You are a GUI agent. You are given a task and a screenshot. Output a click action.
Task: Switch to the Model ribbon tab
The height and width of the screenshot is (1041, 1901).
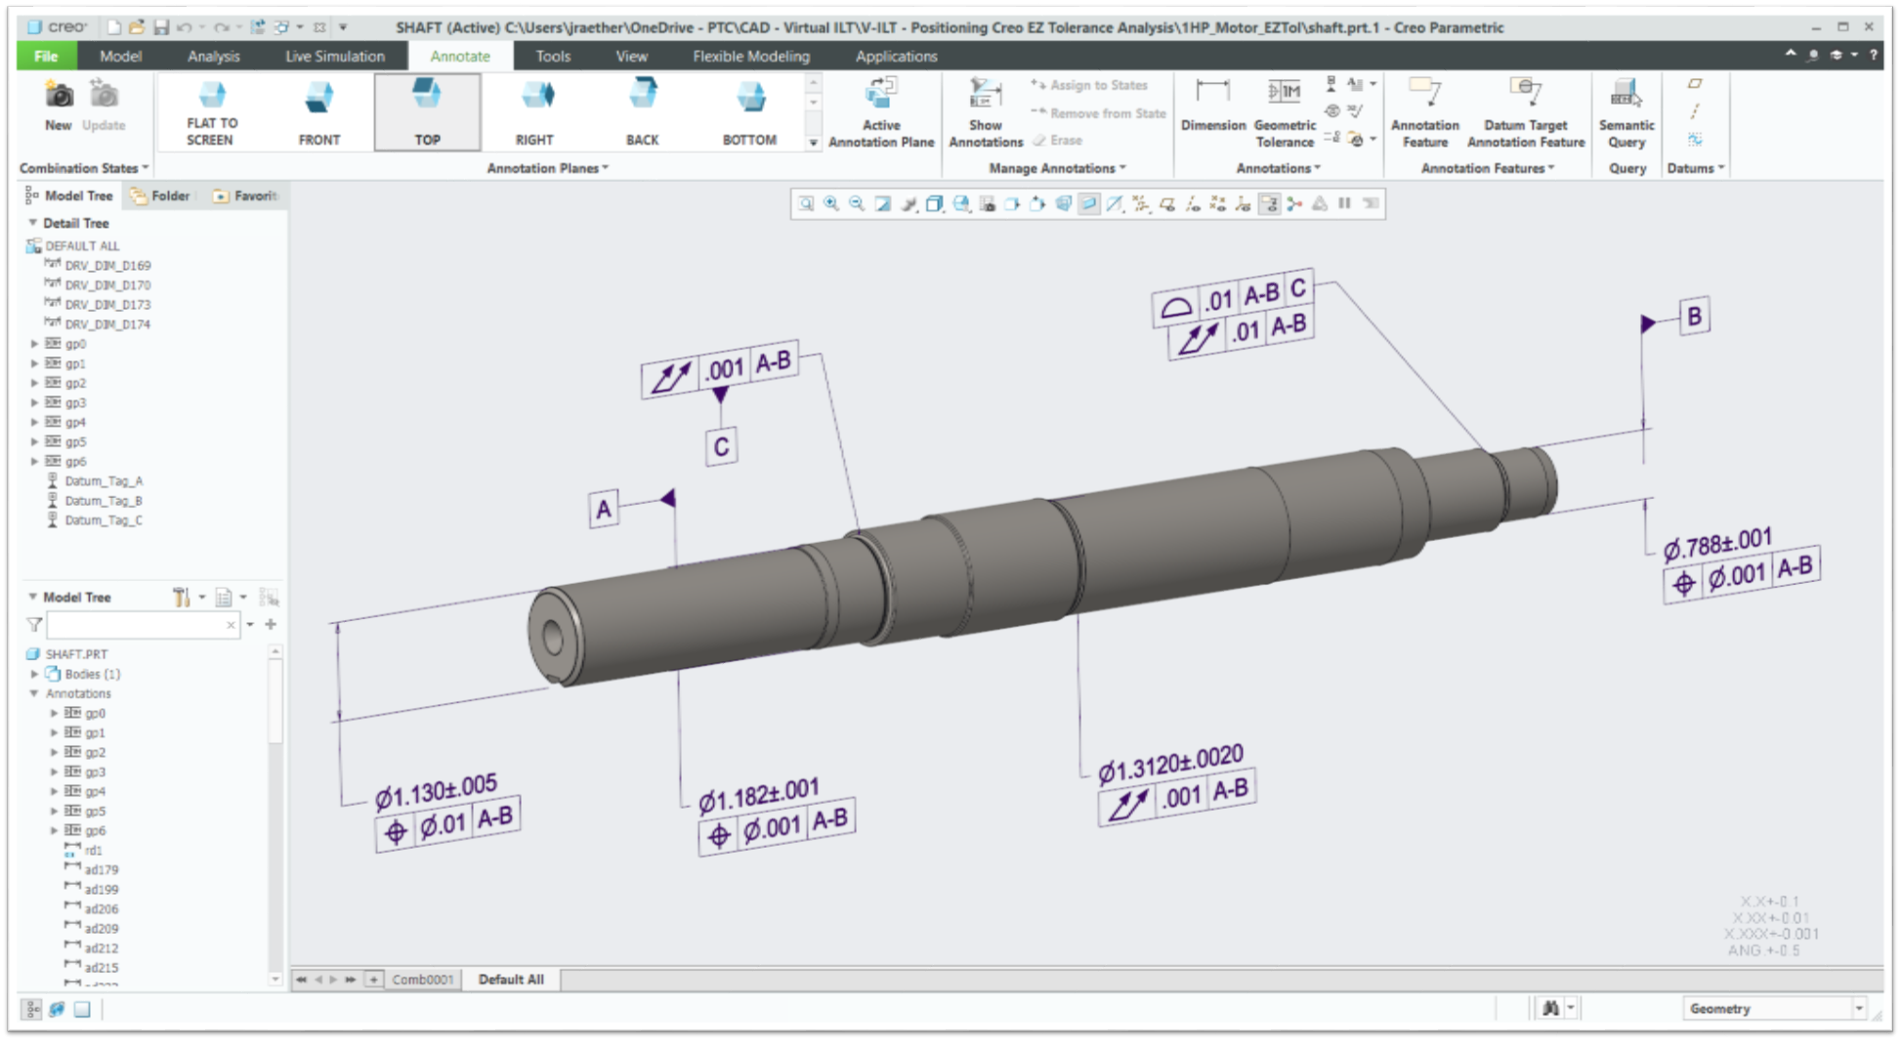(x=120, y=56)
